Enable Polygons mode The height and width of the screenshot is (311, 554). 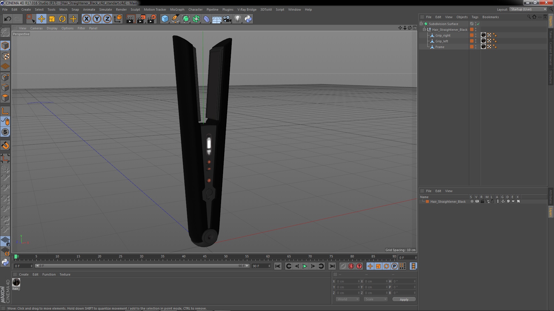click(5, 98)
